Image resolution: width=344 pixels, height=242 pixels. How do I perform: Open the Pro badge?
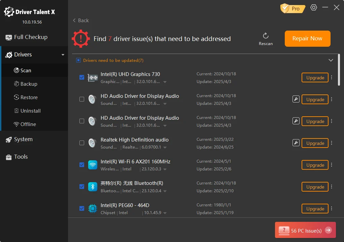tap(293, 8)
